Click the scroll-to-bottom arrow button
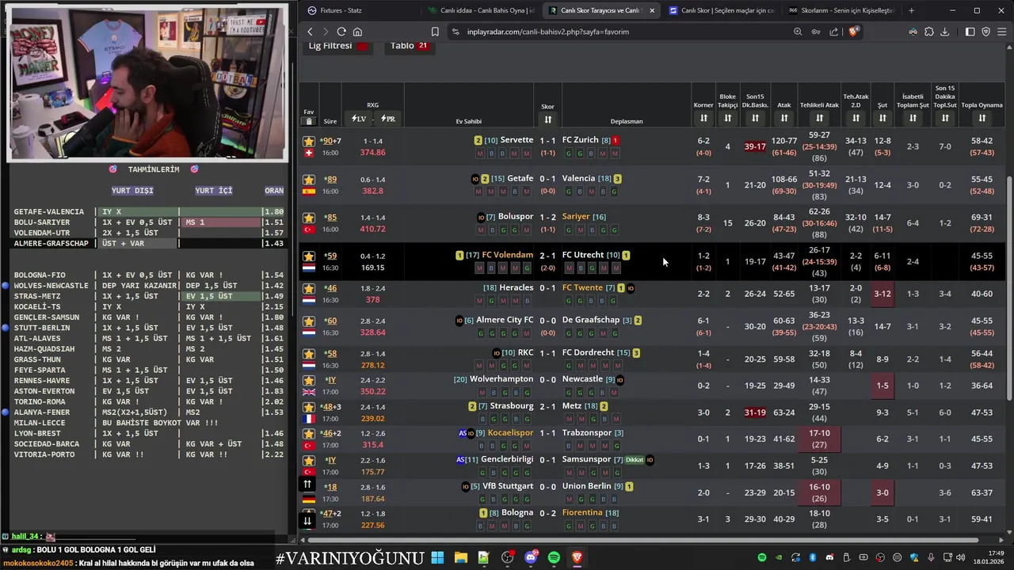The image size is (1014, 570). click(307, 521)
